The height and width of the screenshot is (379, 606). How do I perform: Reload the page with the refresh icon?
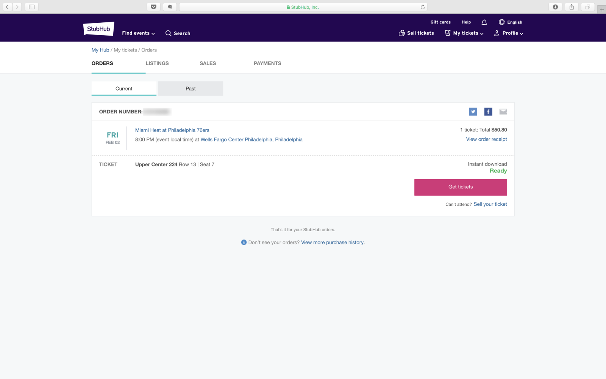click(423, 7)
